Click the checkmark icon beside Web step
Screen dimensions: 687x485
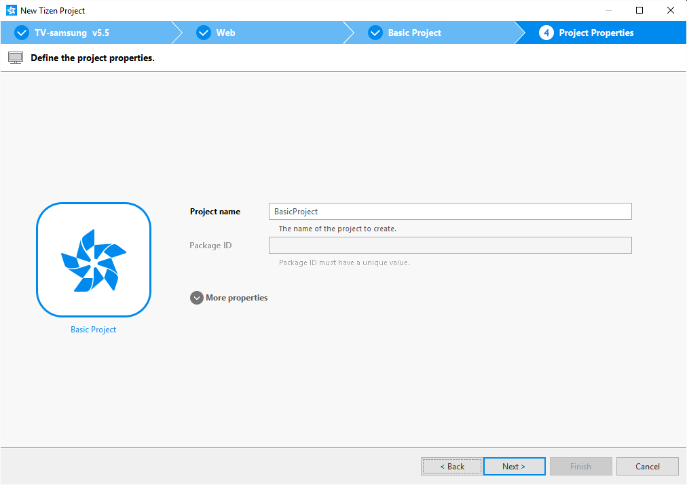[x=204, y=33]
